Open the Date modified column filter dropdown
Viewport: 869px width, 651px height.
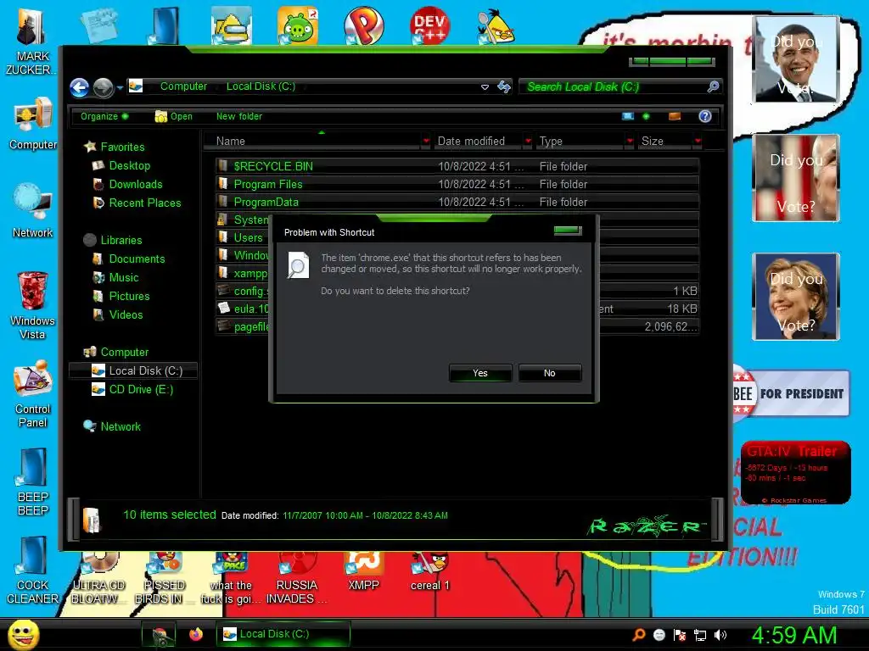point(528,142)
